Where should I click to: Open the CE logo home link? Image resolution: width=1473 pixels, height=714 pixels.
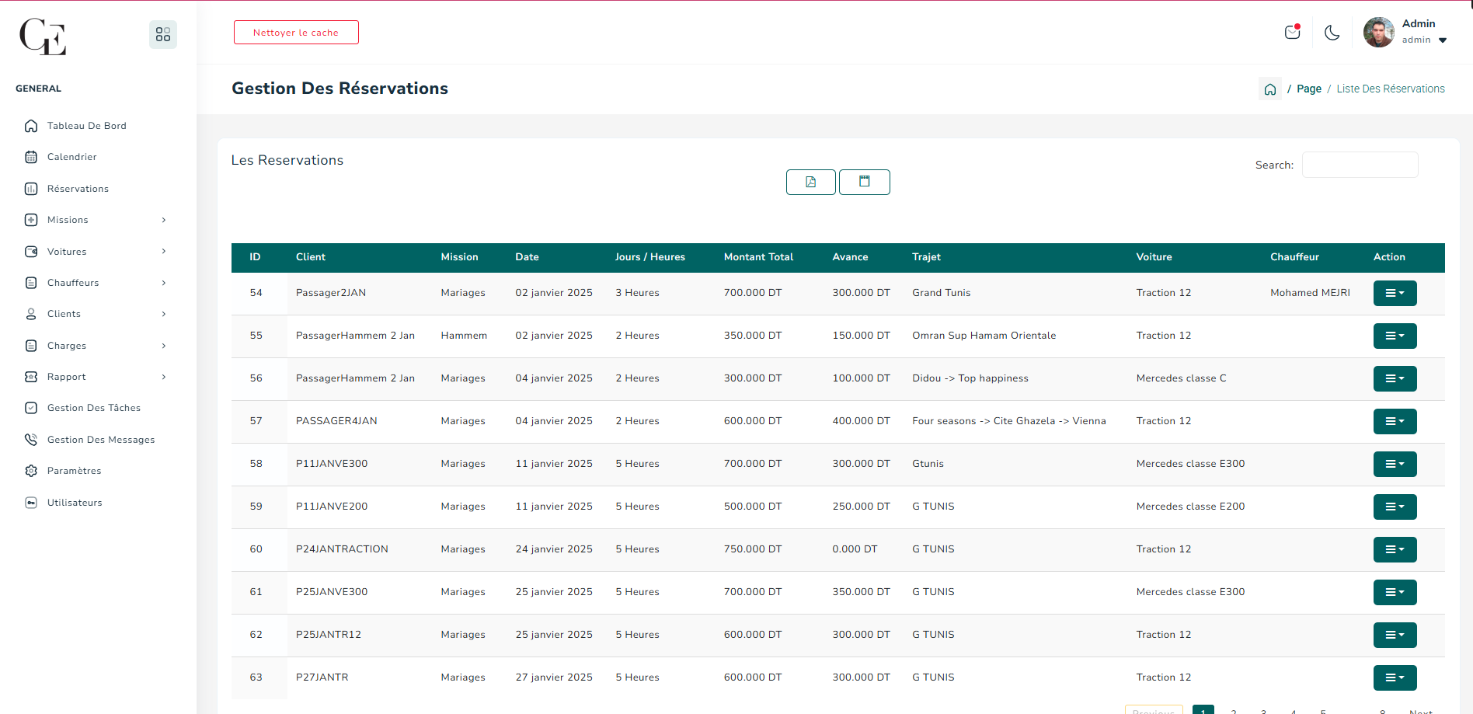pos(43,37)
